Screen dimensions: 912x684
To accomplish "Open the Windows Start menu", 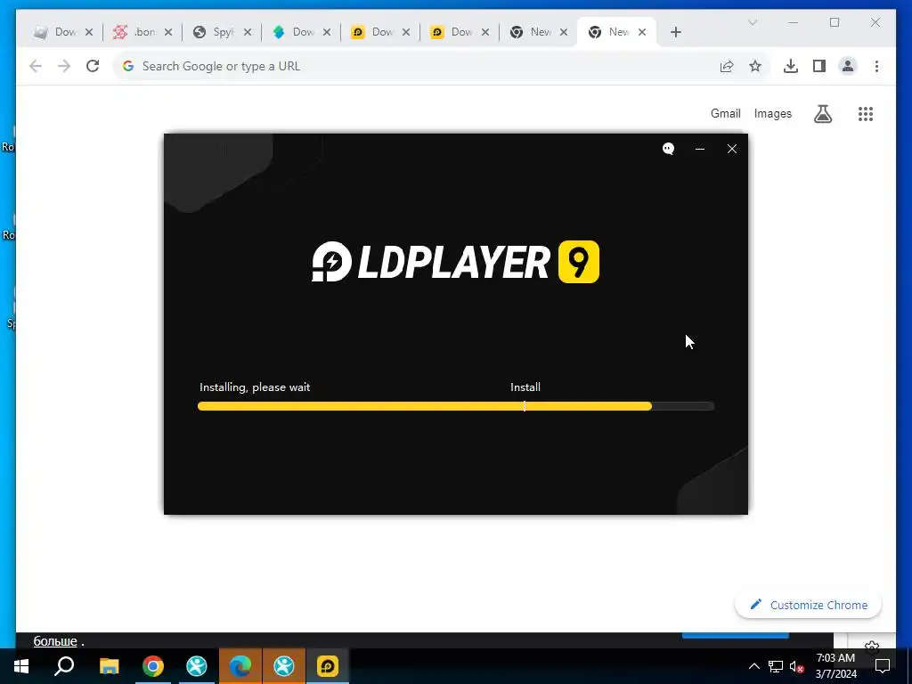I will tap(21, 666).
